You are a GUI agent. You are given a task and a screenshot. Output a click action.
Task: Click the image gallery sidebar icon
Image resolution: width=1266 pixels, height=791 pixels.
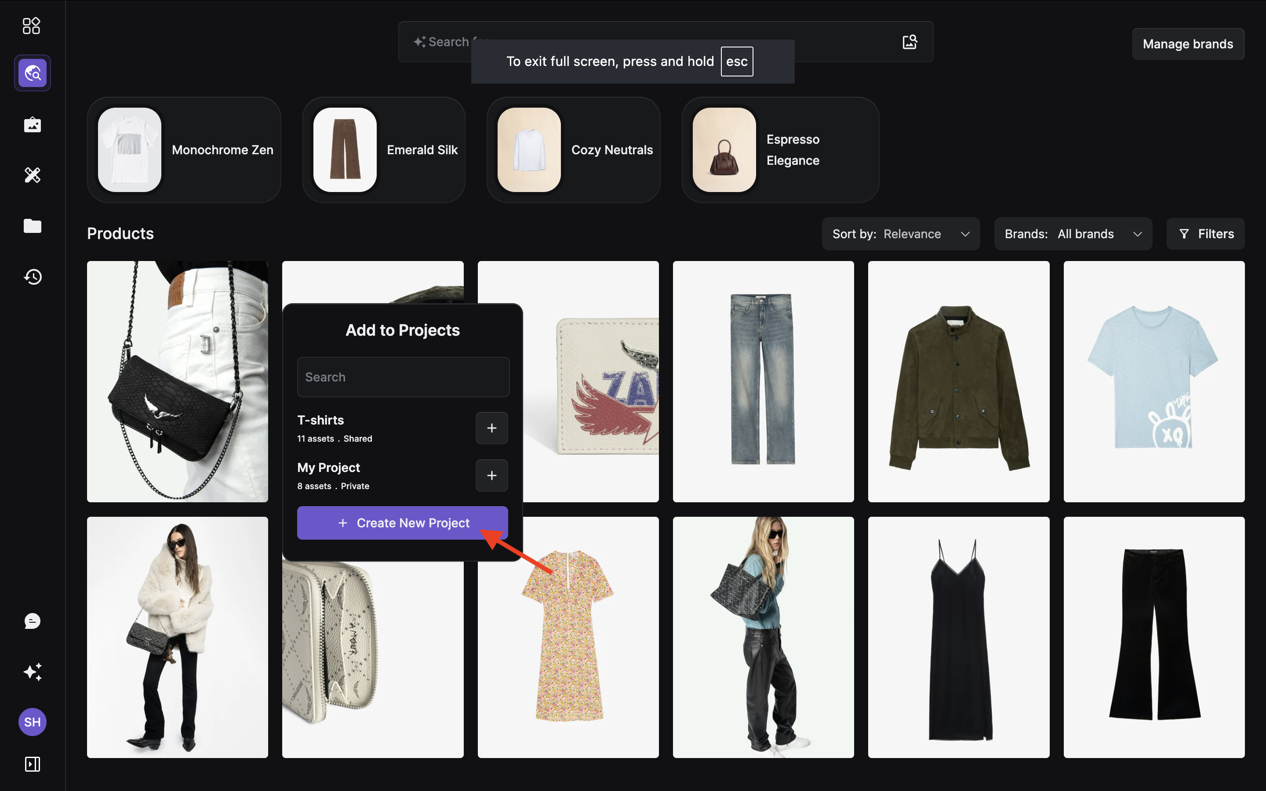pos(33,125)
